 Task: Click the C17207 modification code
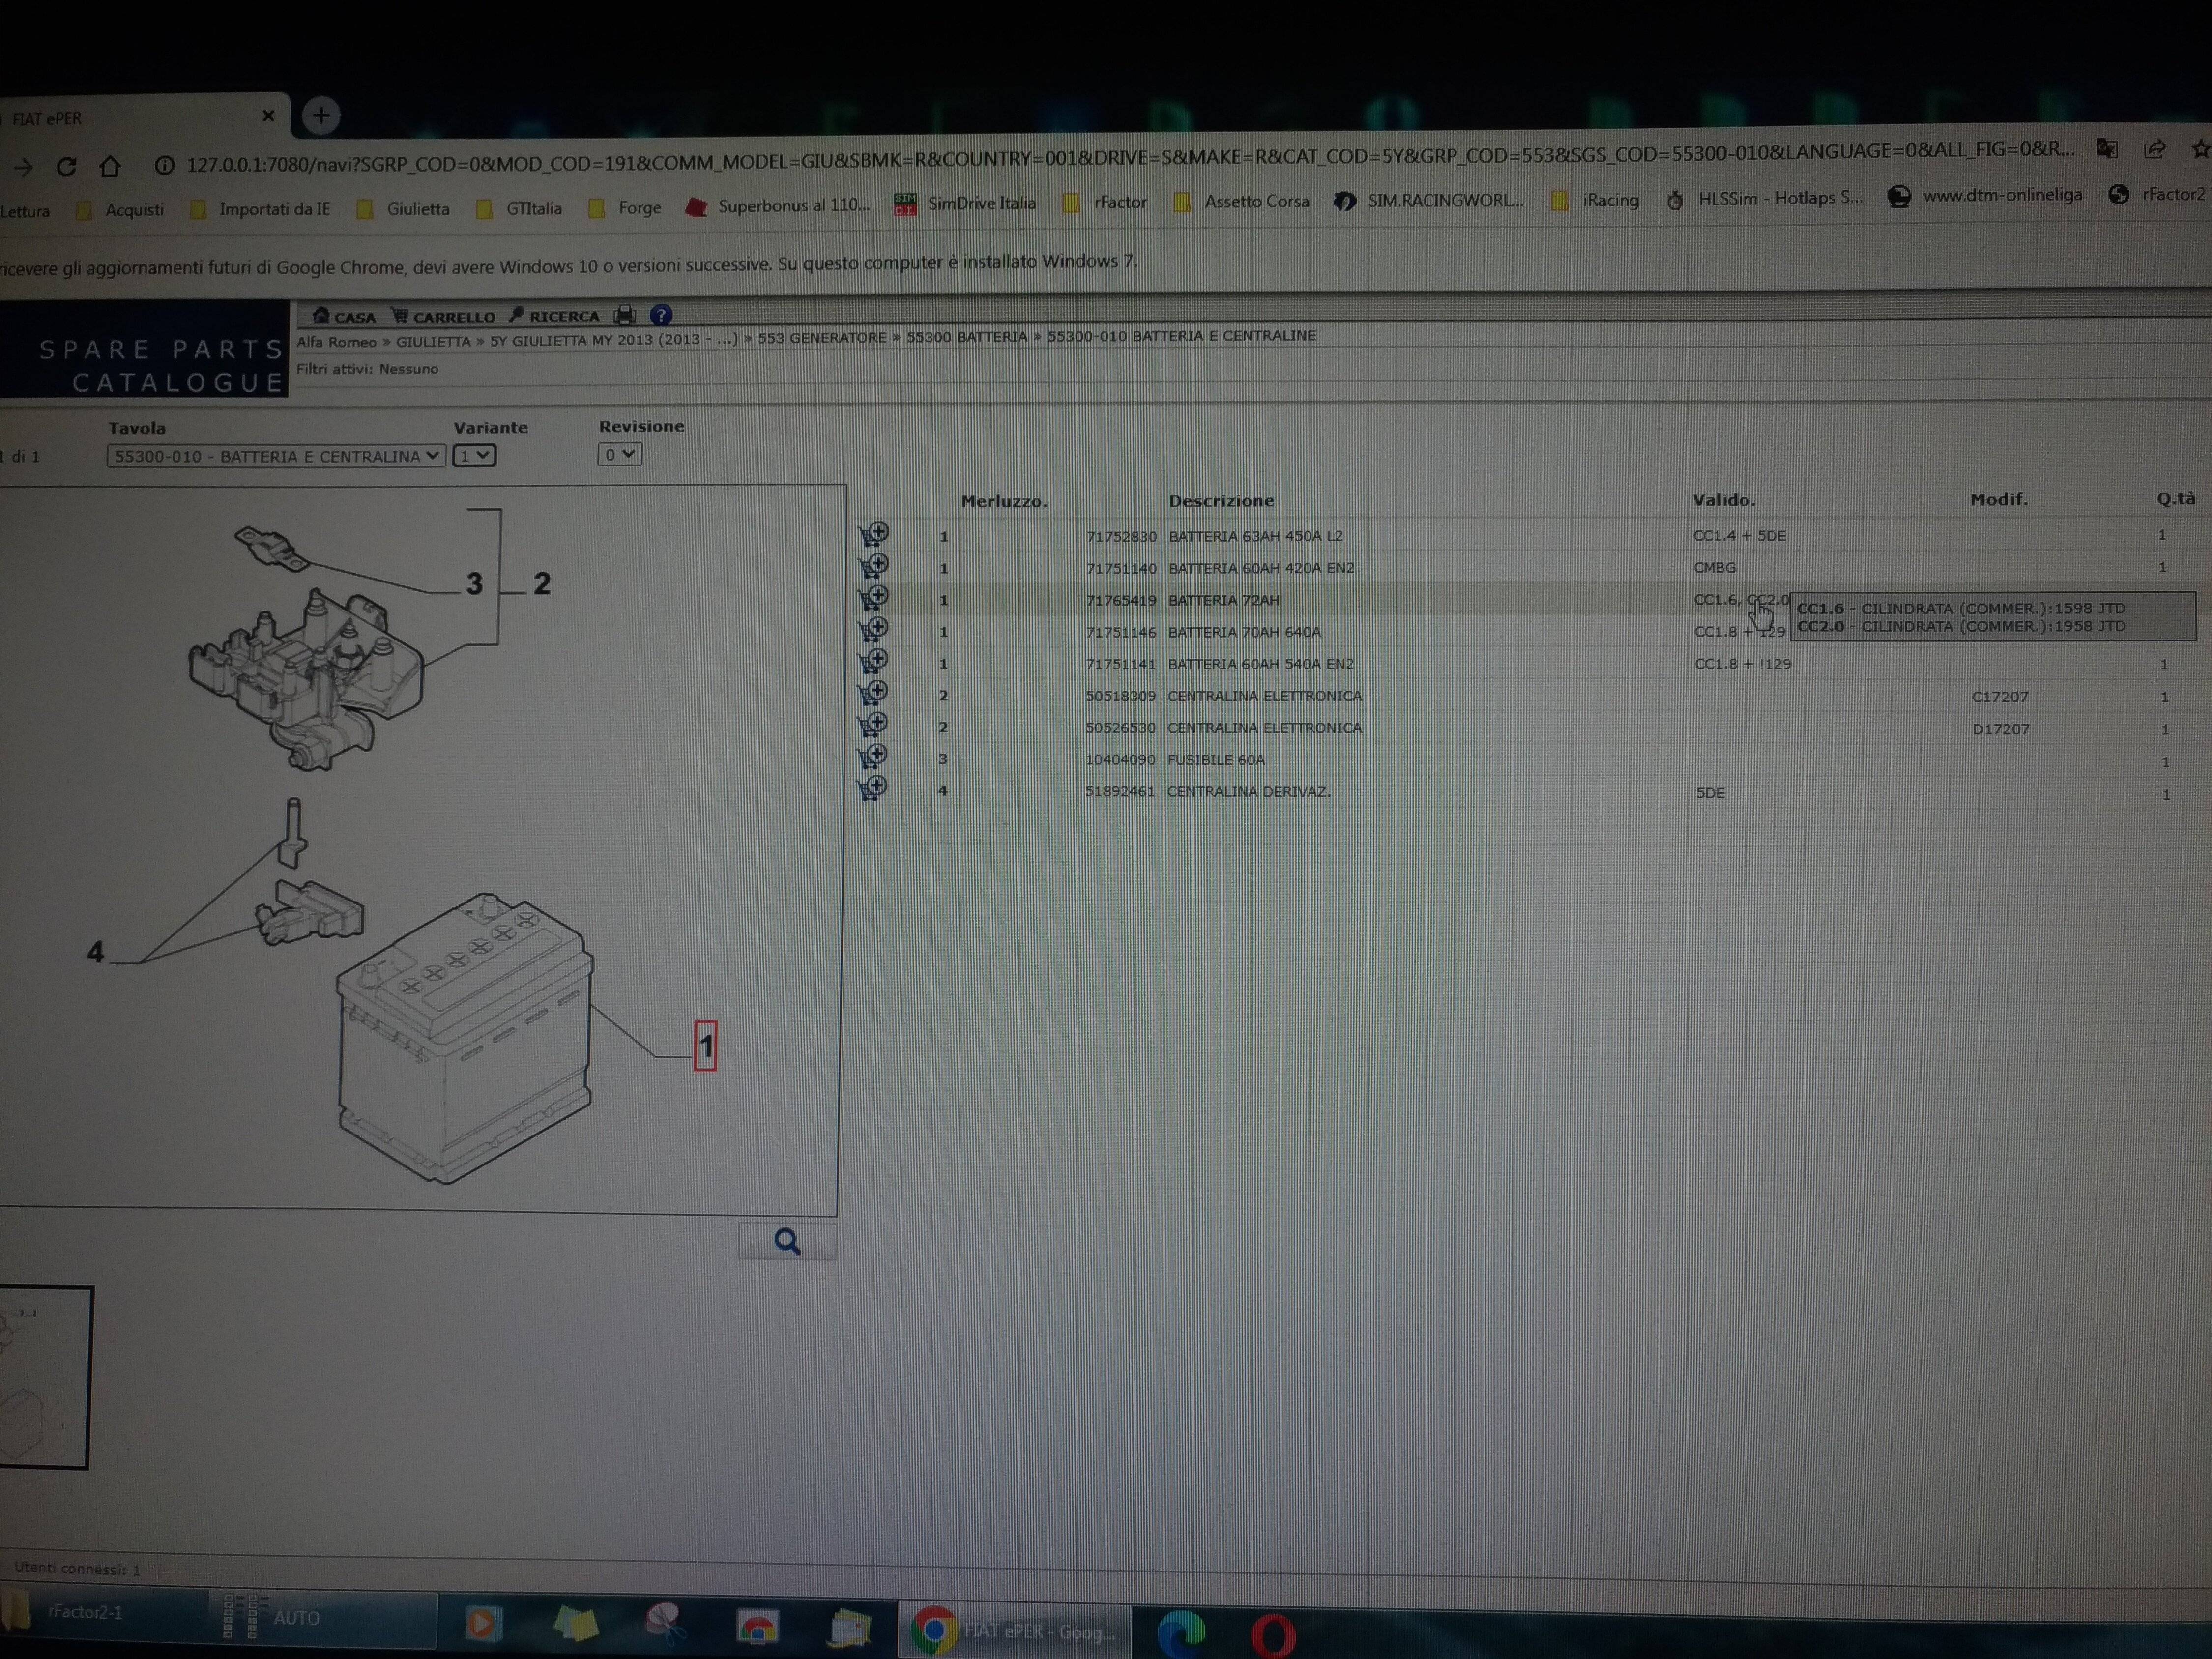(2000, 697)
